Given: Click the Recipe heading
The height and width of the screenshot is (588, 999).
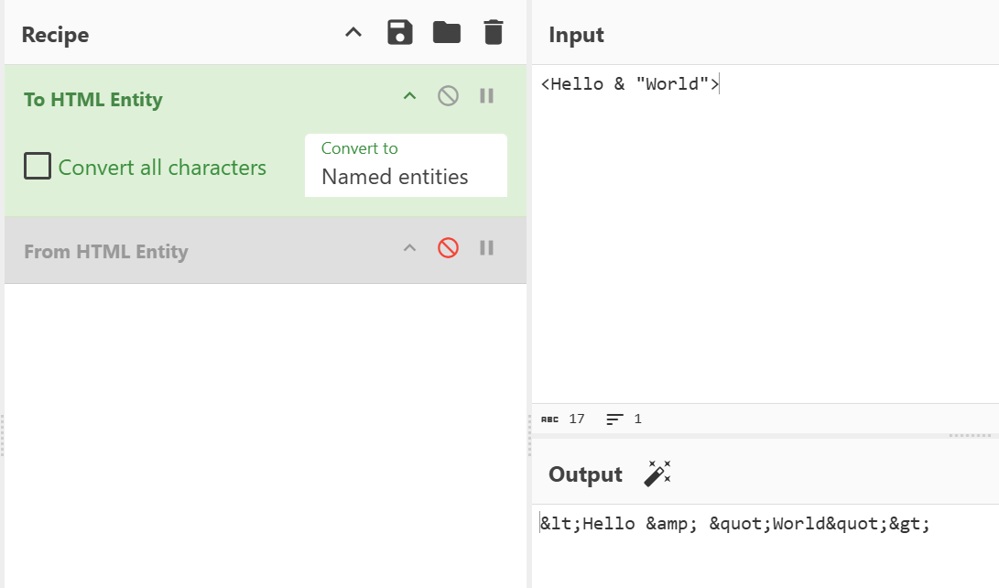Looking at the screenshot, I should [56, 35].
